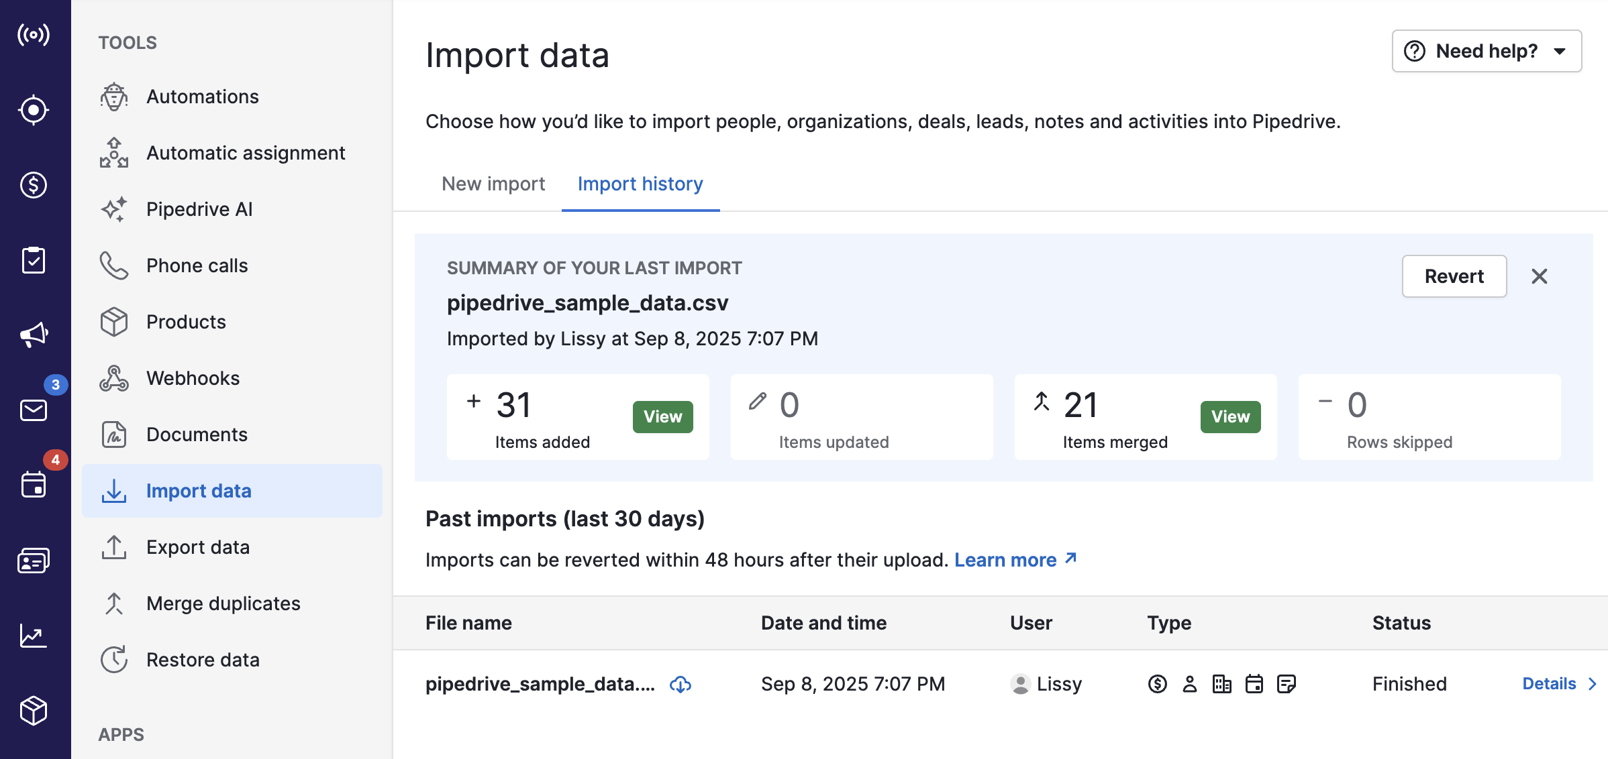Screen dimensions: 1608x759
Task: View the 31 items added
Action: (x=663, y=417)
